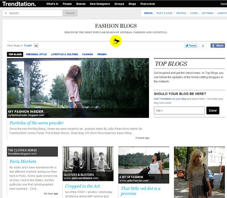Open the NÁDIA user link
This screenshot has width=227, height=198.
148,13
